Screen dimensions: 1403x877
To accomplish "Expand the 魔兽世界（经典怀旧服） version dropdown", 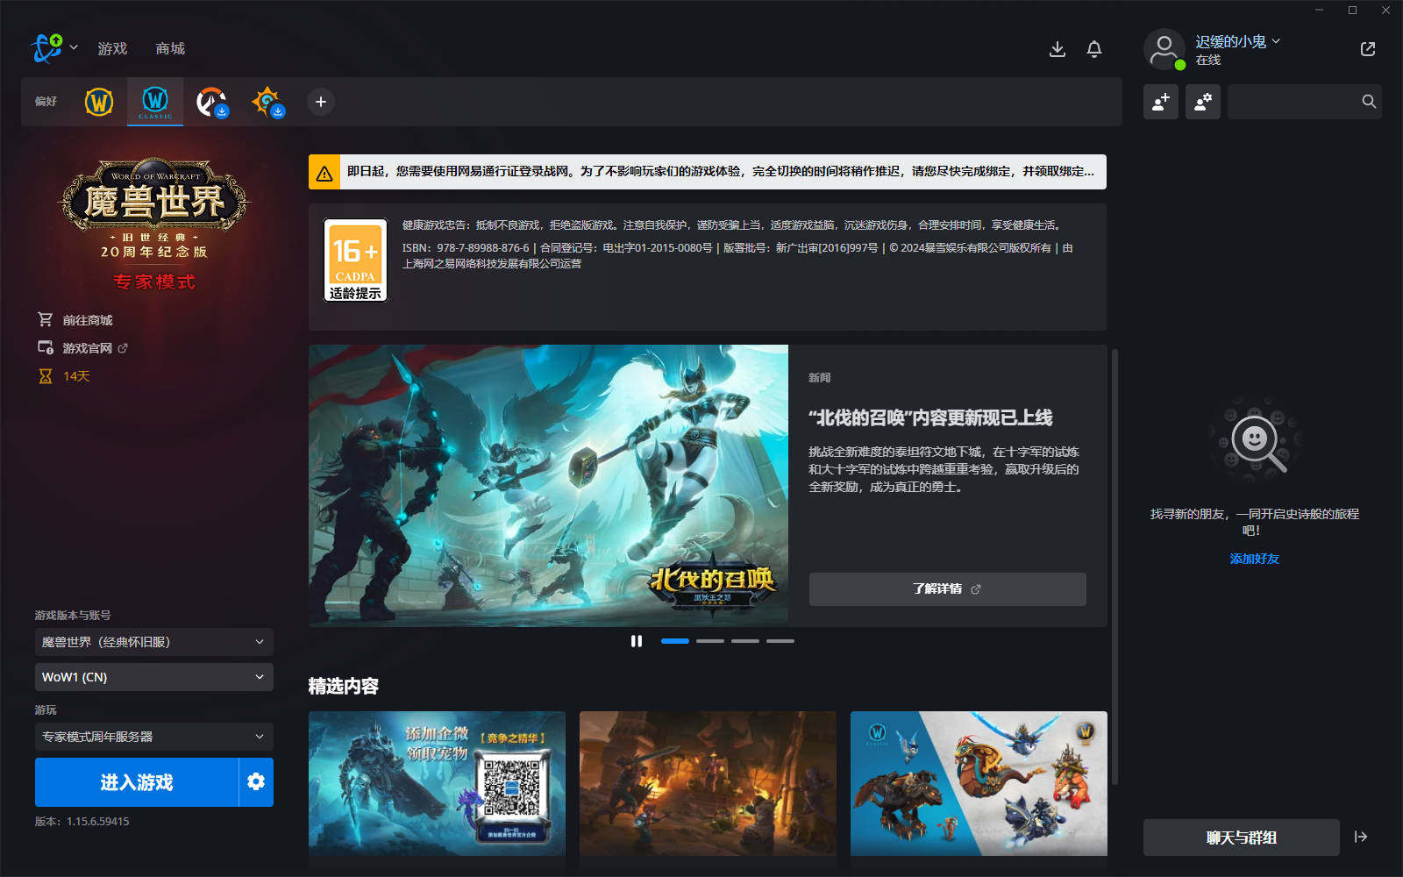I will pos(153,641).
